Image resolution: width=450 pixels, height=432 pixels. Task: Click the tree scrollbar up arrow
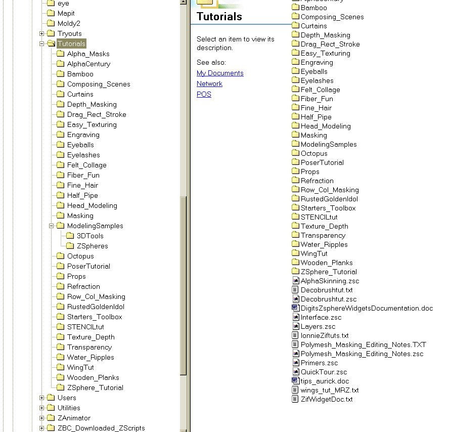pos(183,2)
